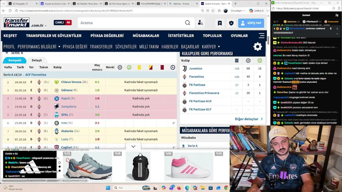The width and height of the screenshot is (342, 192).
Task: Open Fiorentina in club performance table
Action: pyautogui.click(x=196, y=77)
